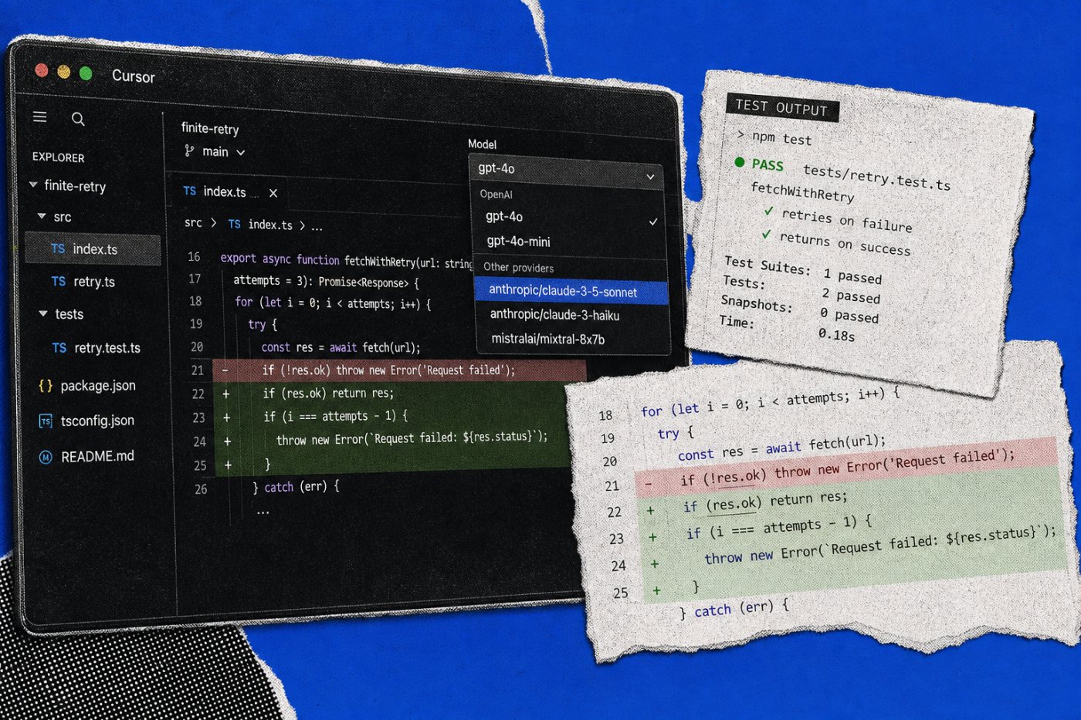
Task: Click the TS icon in the breadcrumb path
Action: pos(235,224)
